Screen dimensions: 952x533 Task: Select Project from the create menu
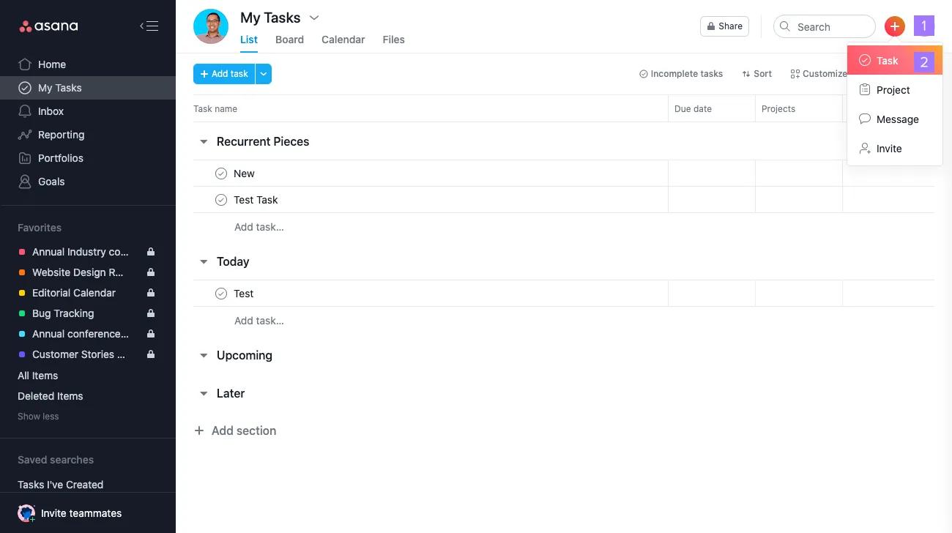893,90
